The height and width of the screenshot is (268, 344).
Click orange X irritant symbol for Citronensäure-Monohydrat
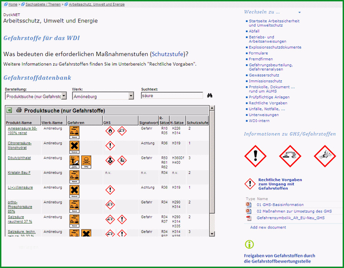[74, 147]
